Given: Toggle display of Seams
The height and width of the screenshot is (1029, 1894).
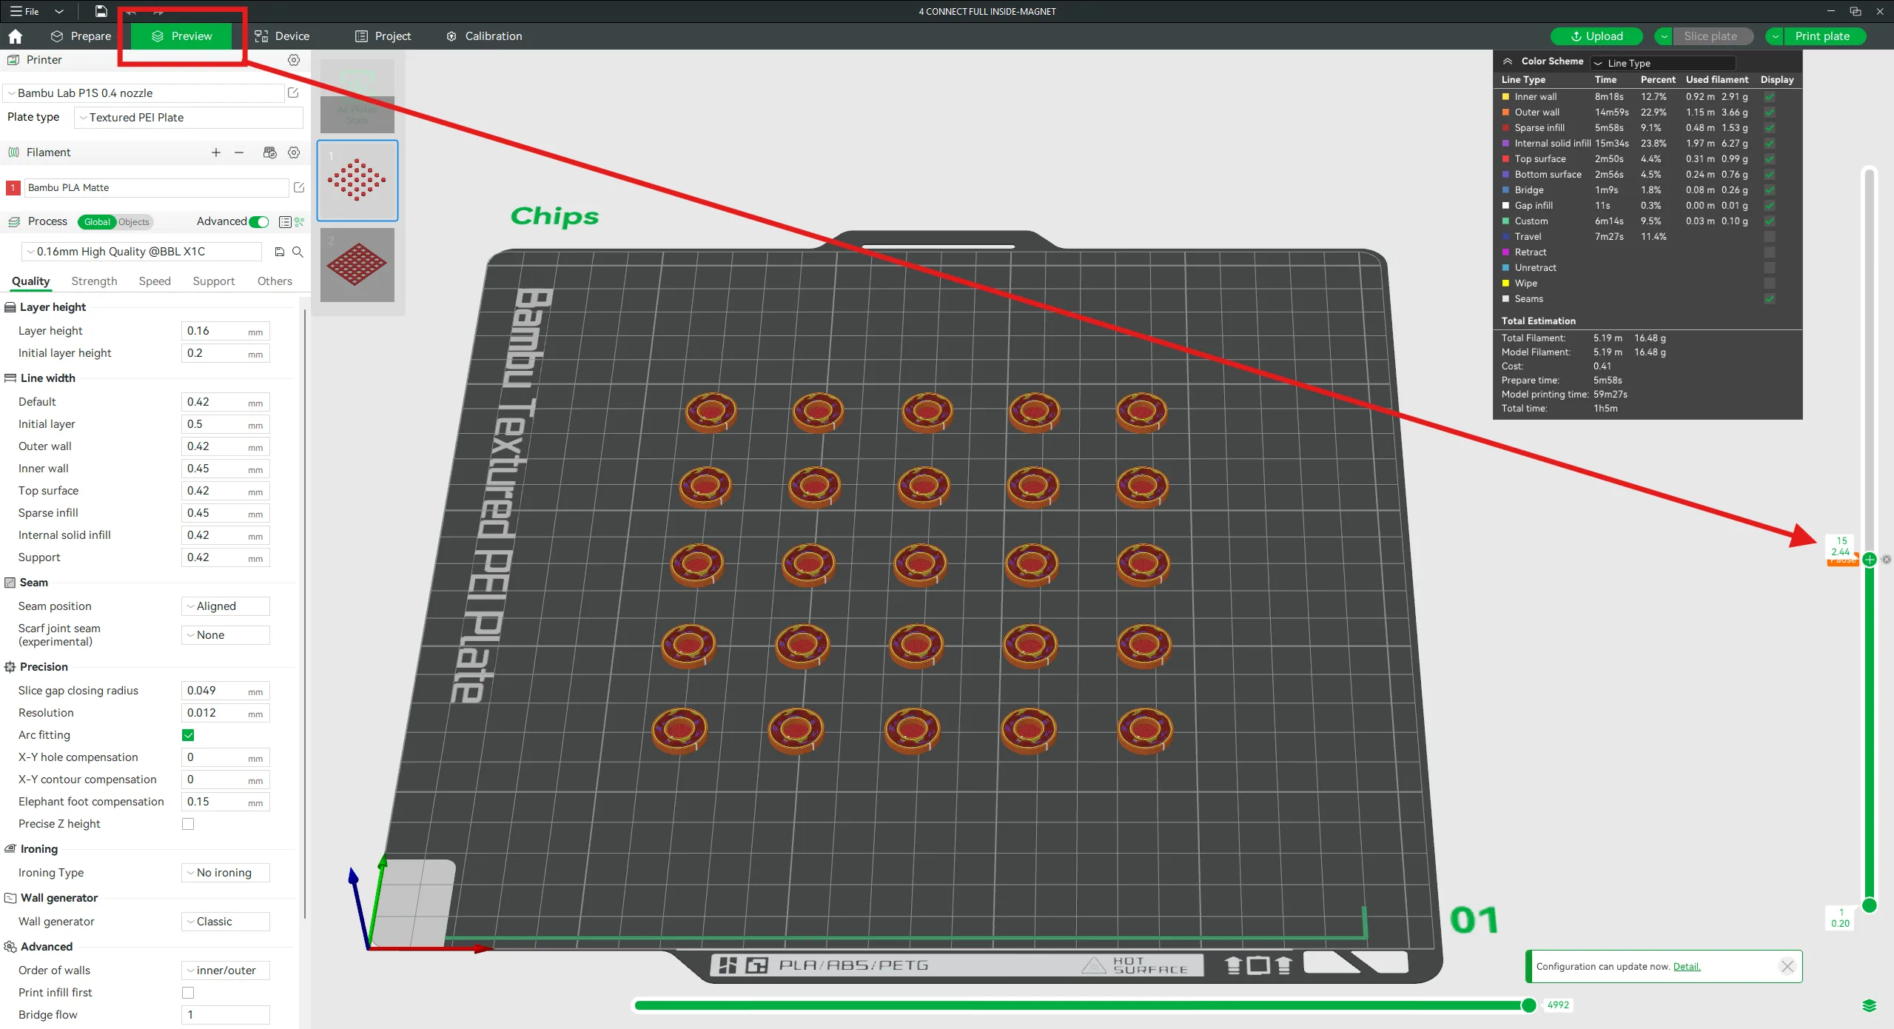Looking at the screenshot, I should (x=1770, y=299).
